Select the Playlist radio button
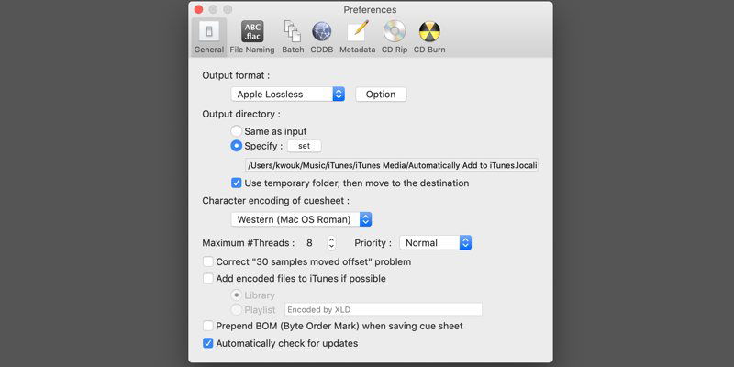The image size is (734, 367). click(237, 309)
